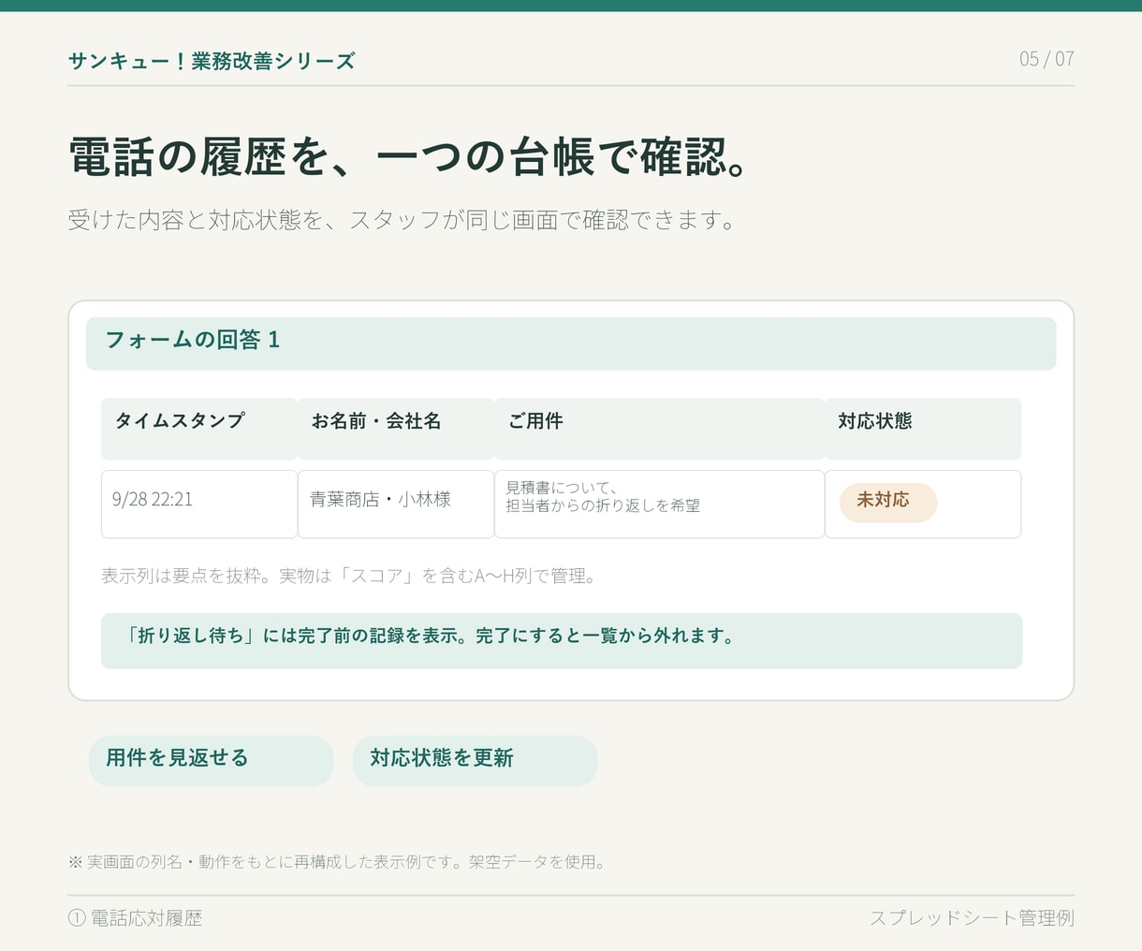
Task: Click the 折り返し待ち note banner
Action: (562, 640)
